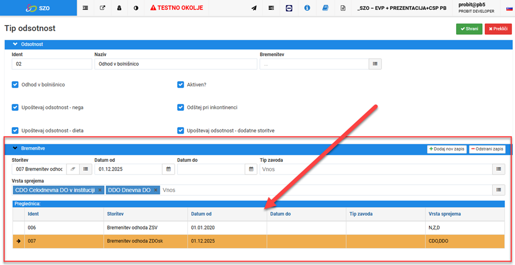Toggle Upoštevaj odsotnost - nega checkbox

tap(15, 107)
